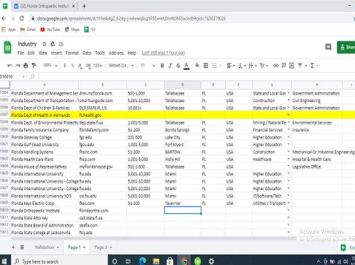Open dropdown in Florida State Attorney row
This screenshot has height=265, width=355.
pyautogui.click(x=288, y=217)
